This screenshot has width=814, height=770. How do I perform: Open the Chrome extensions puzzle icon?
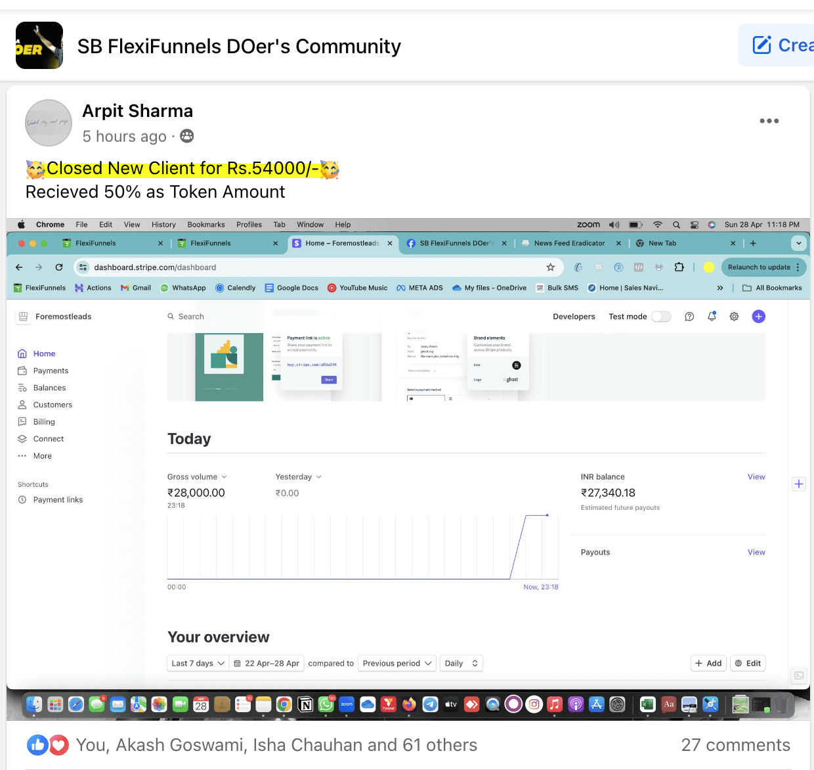click(x=679, y=267)
